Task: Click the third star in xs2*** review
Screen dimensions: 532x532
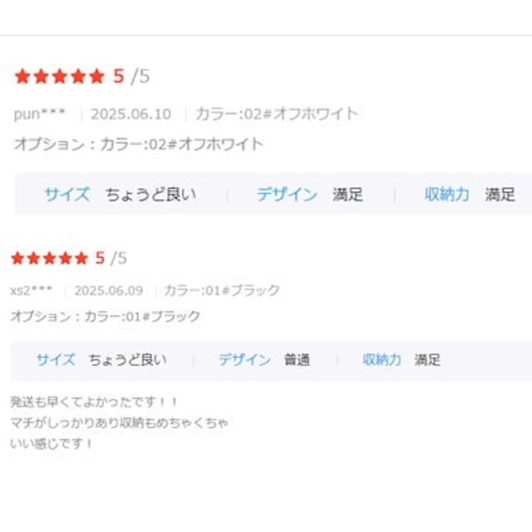Action: tap(49, 259)
